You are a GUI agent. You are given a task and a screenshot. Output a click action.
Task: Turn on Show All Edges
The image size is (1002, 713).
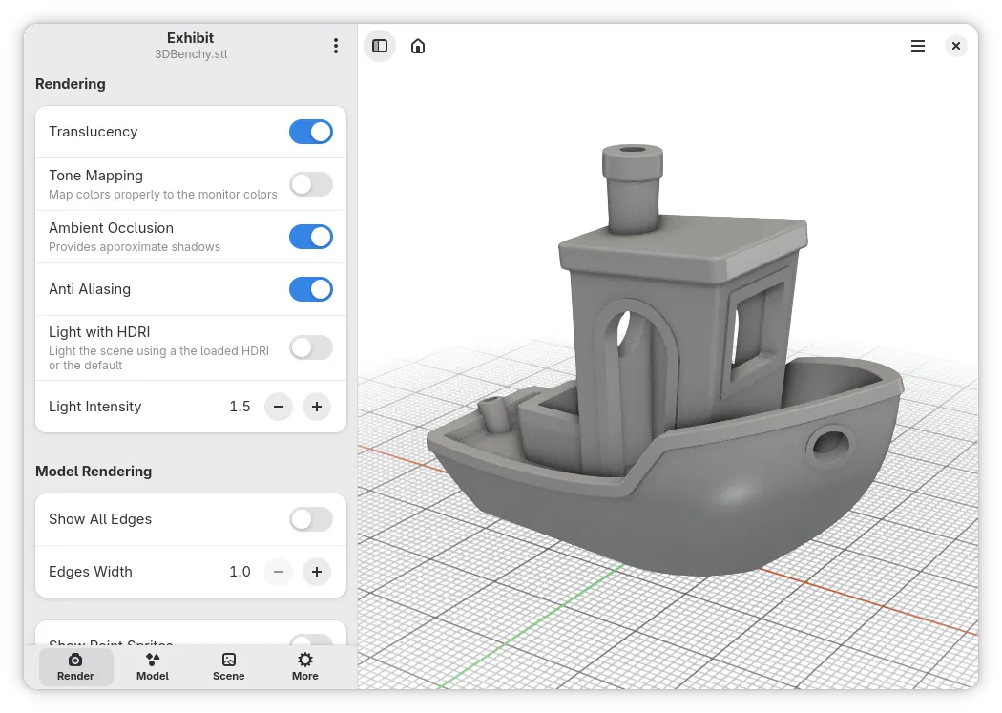pyautogui.click(x=311, y=519)
